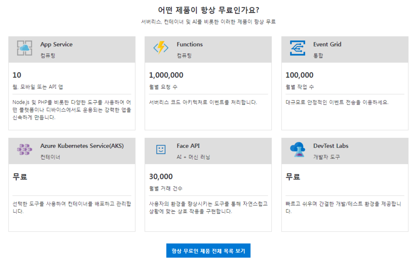
Task: Click the subtitle starting with 서버리스, 컨테이너
Action: click(x=209, y=22)
